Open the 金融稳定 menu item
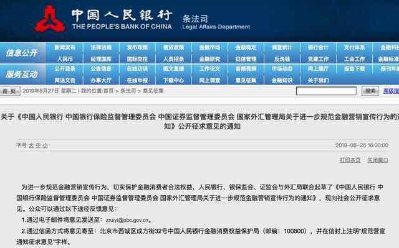Image resolution: width=399 pixels, height=248 pixels. pyautogui.click(x=246, y=47)
